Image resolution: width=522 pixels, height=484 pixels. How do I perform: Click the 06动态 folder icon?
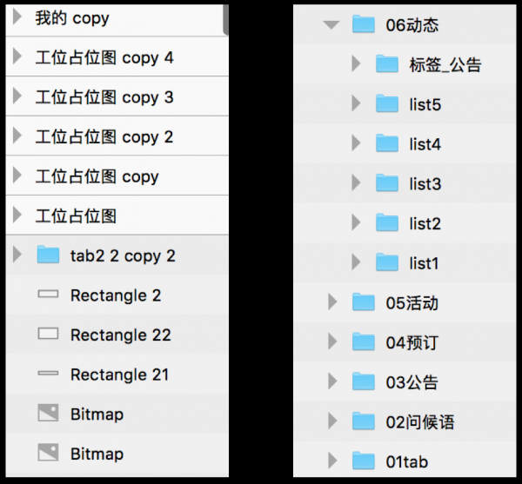(x=363, y=24)
